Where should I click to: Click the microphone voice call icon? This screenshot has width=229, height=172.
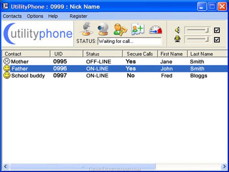[86, 29]
